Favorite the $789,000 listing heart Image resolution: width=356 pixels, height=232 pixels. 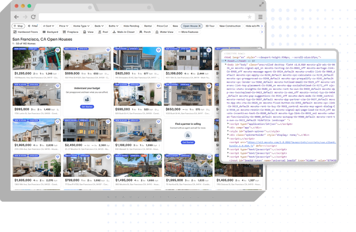pyautogui.click(x=108, y=157)
